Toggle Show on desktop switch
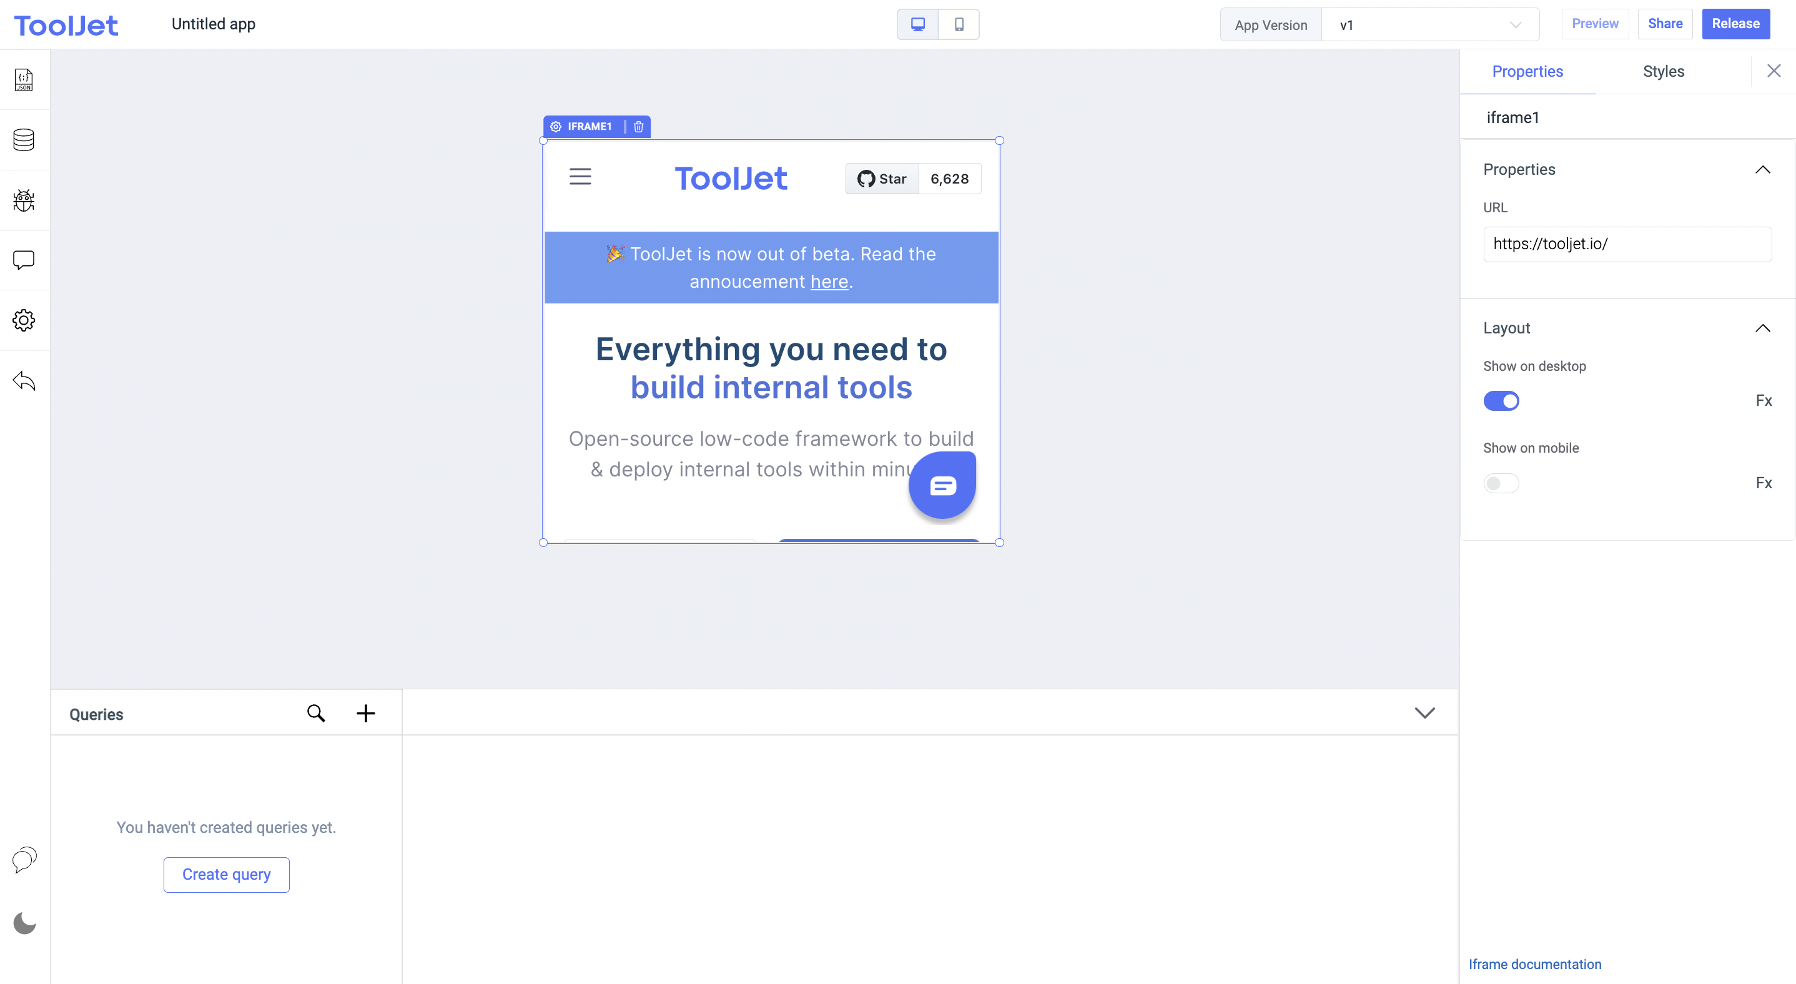1796x984 pixels. (1500, 400)
